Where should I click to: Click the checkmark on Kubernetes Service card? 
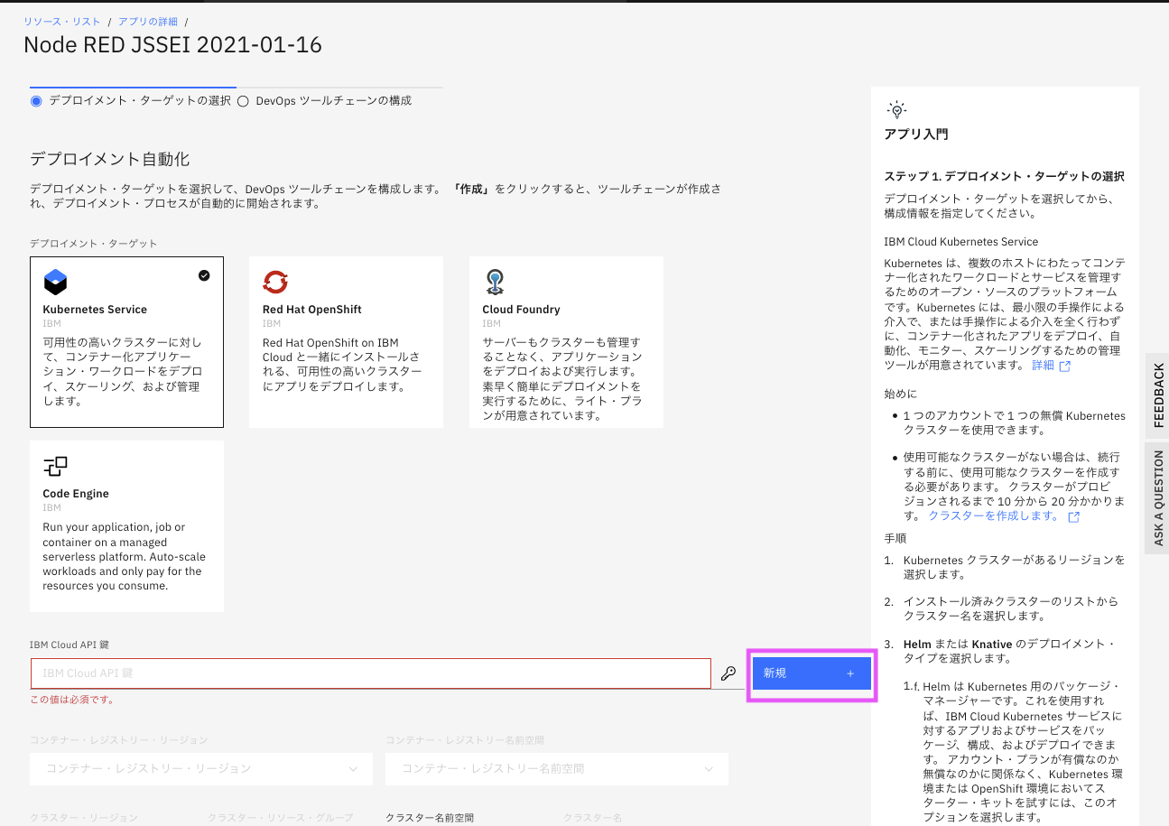click(204, 275)
